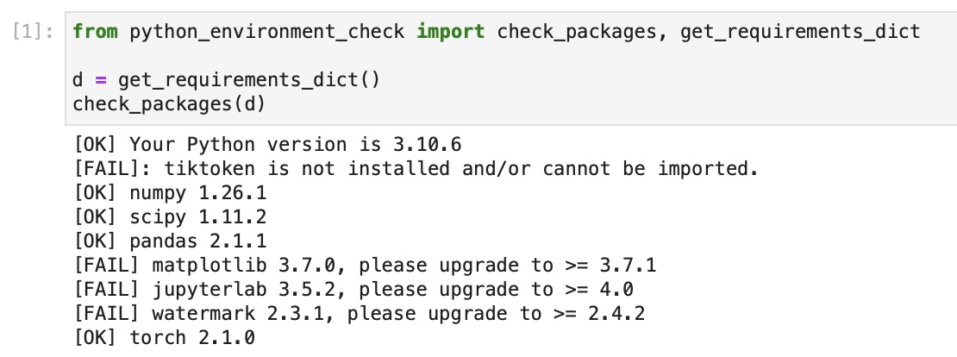This screenshot has height=357, width=957.
Task: Place cursor on 'd = get_requirements_dict()' line
Action: [225, 80]
